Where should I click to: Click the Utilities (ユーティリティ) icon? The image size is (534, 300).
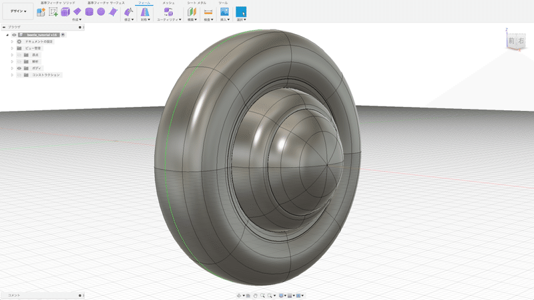[168, 12]
